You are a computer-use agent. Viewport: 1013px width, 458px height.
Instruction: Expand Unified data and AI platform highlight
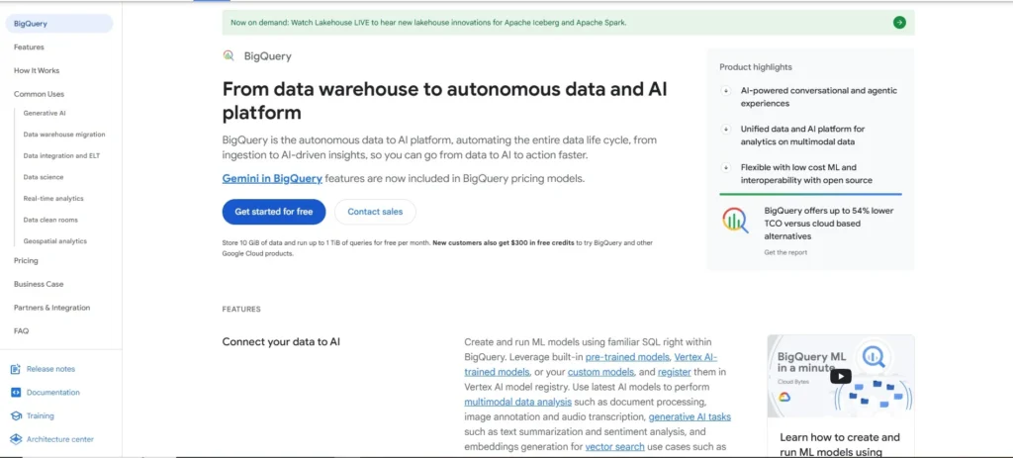[x=726, y=129]
